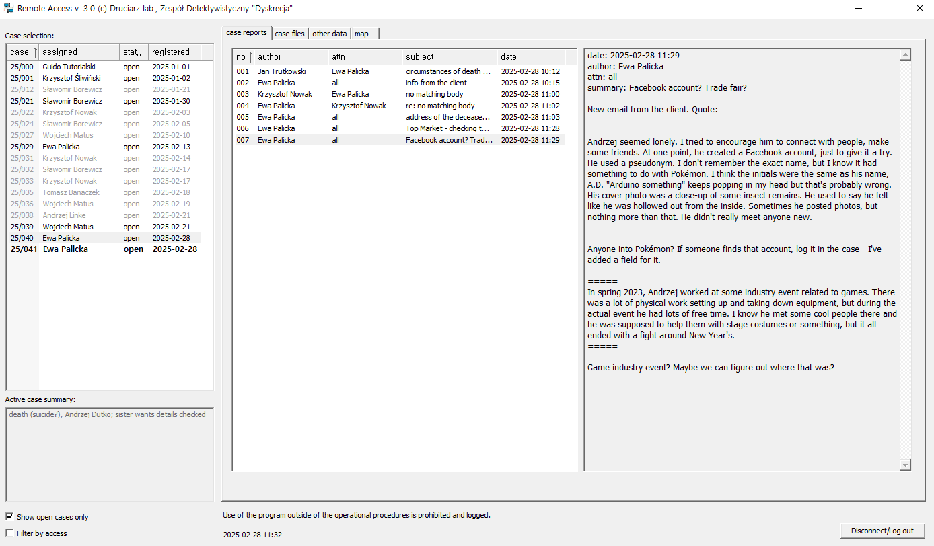Switch to the case files tab

click(290, 34)
